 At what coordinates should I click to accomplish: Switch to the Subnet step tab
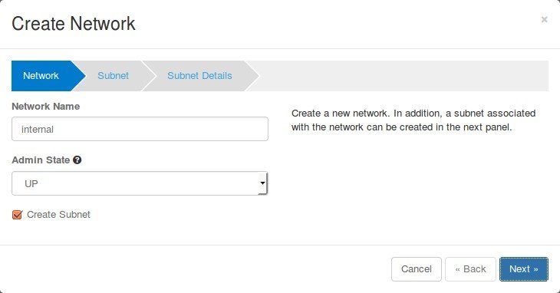114,76
